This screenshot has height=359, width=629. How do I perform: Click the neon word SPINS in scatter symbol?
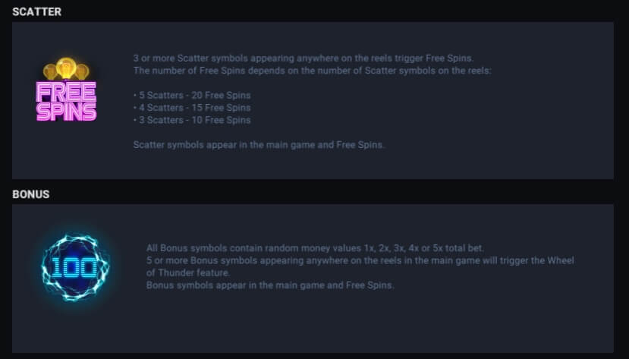pyautogui.click(x=67, y=112)
